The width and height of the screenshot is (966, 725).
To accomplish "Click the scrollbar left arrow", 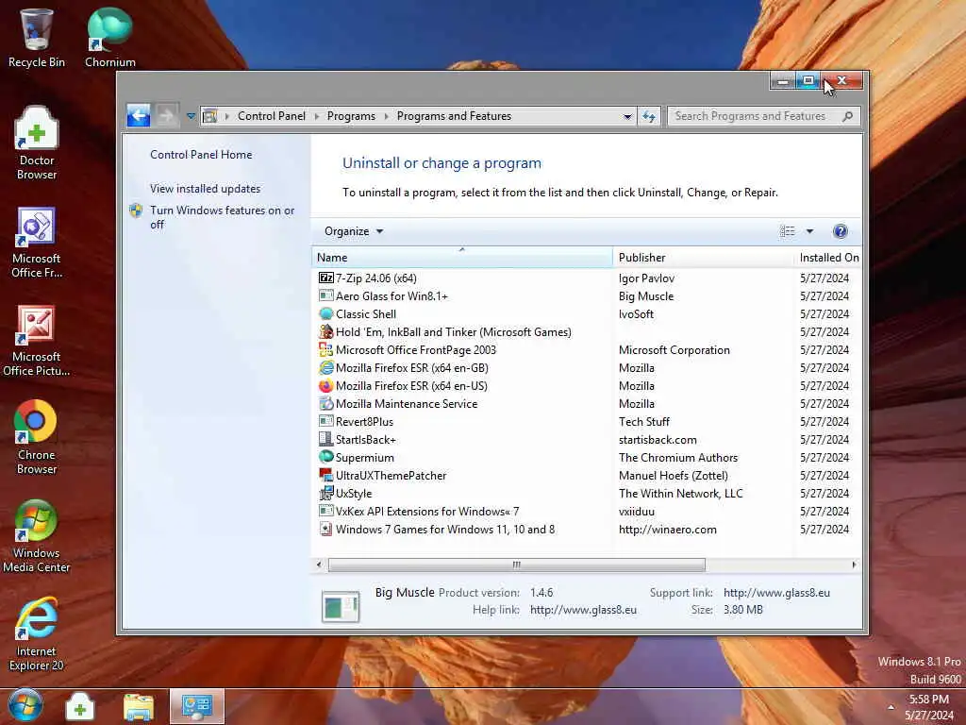I will 319,565.
